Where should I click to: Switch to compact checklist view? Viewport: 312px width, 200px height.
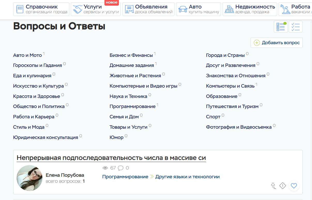pos(295,27)
